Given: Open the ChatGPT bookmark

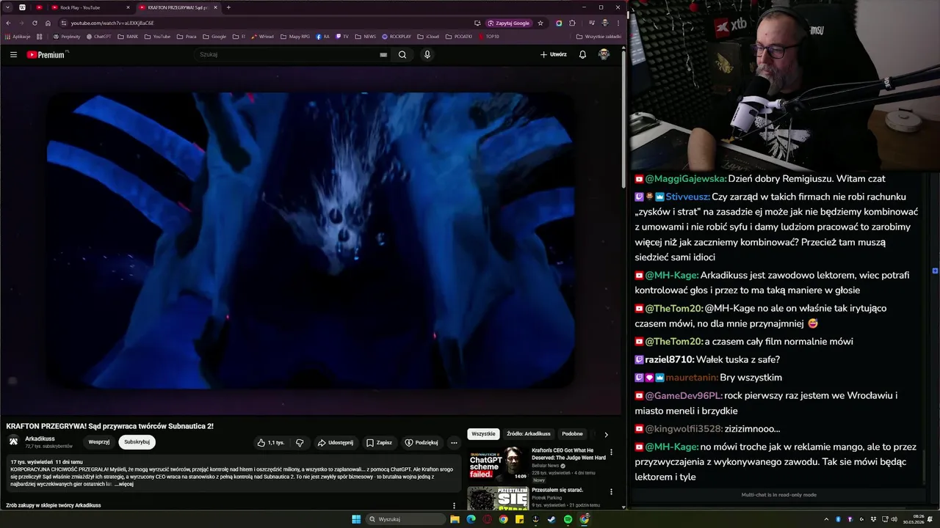Looking at the screenshot, I should pos(99,36).
